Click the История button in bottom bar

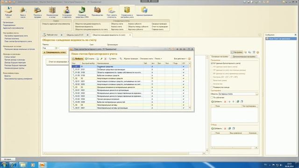click(8, 159)
